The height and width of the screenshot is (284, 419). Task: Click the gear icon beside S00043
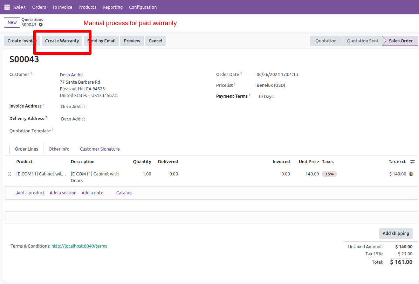pos(41,25)
